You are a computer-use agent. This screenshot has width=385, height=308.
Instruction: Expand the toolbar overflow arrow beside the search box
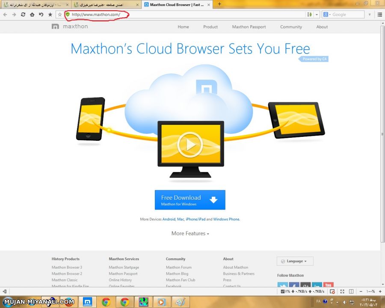pyautogui.click(x=370, y=15)
